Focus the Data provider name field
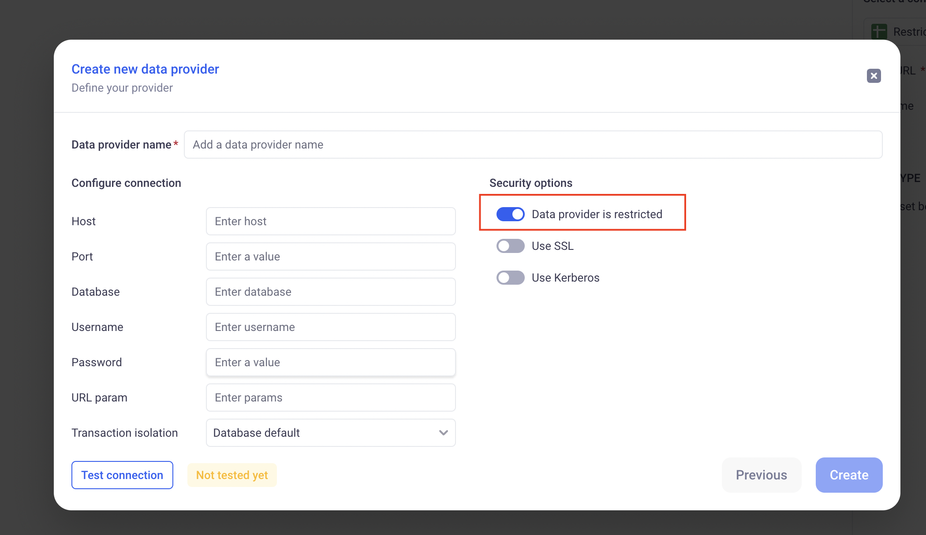This screenshot has height=535, width=926. click(533, 145)
